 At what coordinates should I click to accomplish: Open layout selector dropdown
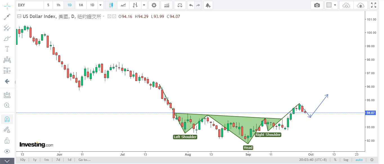(x=335, y=5)
